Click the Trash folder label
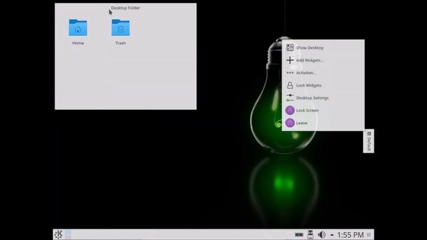Viewport: 427px width, 240px height. point(120,43)
